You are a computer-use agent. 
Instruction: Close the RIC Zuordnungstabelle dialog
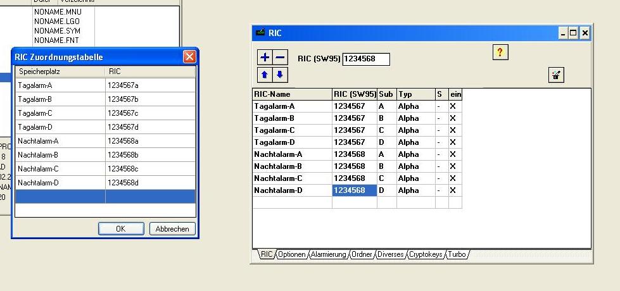pos(189,57)
